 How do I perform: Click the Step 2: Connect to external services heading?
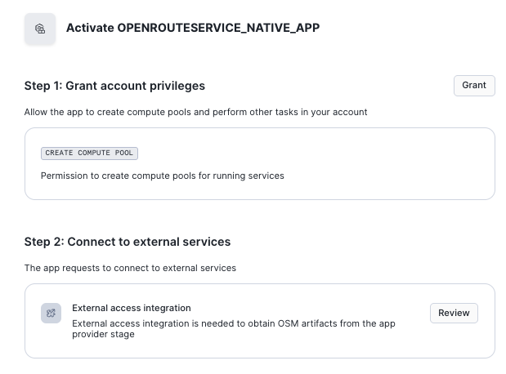click(x=128, y=242)
